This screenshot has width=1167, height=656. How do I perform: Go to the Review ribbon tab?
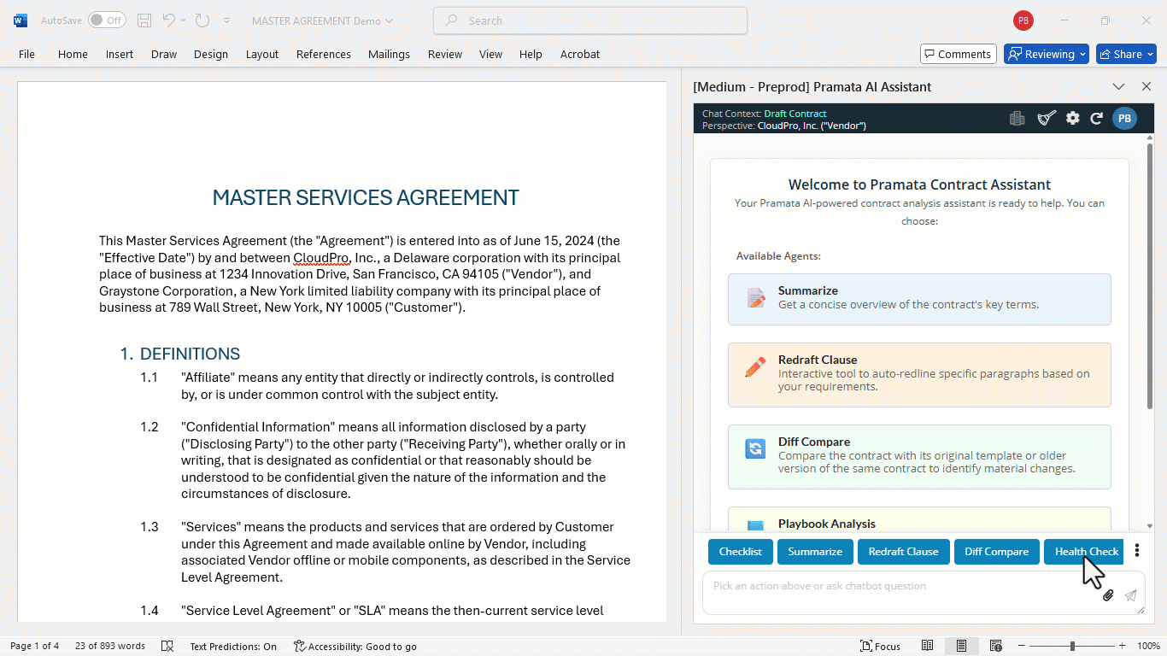pyautogui.click(x=445, y=54)
